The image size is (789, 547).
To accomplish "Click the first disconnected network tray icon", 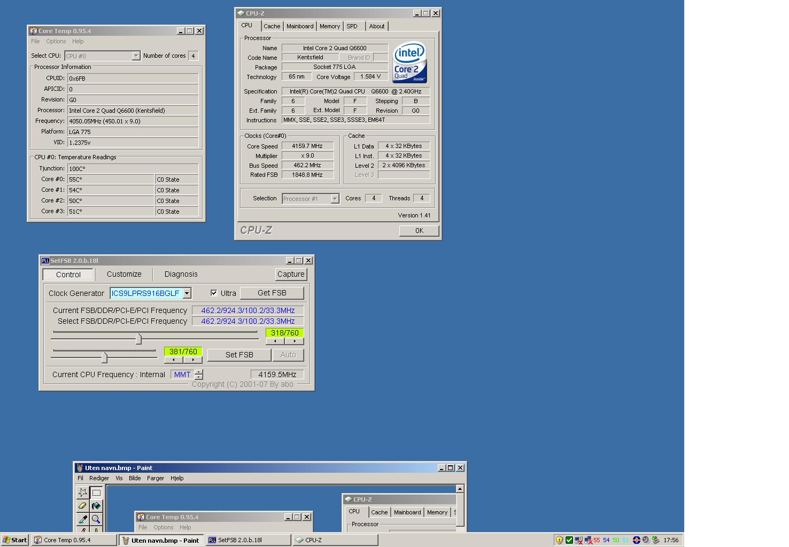I will tap(579, 540).
